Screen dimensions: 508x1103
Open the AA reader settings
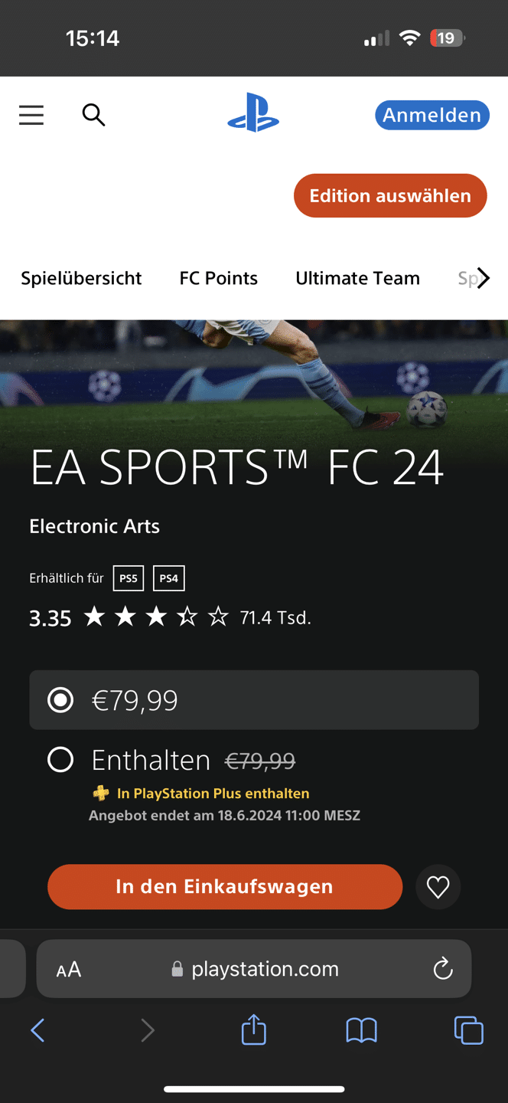click(69, 970)
